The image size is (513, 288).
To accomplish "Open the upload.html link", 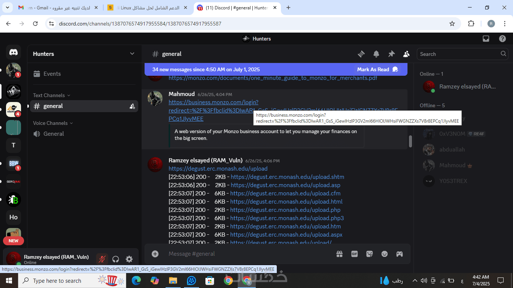I will click(287, 202).
